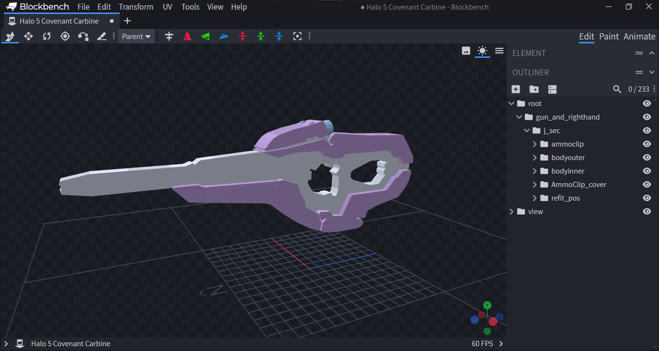The height and width of the screenshot is (351, 659).
Task: Open the Transform menu
Action: [x=136, y=7]
